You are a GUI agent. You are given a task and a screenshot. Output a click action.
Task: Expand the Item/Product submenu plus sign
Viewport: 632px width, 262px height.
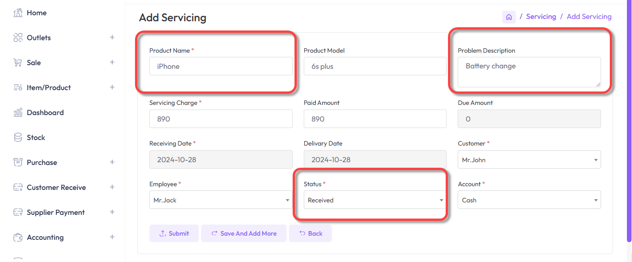tap(112, 87)
